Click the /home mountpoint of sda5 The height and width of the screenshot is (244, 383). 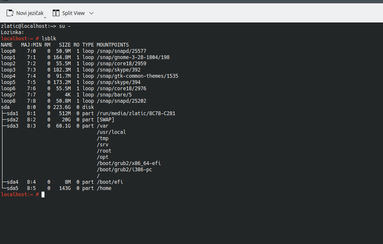click(104, 188)
